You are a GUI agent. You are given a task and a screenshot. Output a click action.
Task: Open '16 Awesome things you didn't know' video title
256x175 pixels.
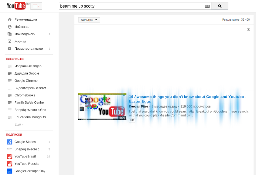coord(188,99)
